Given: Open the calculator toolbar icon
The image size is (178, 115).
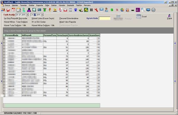Looking at the screenshot, I should pyautogui.click(x=71, y=10).
